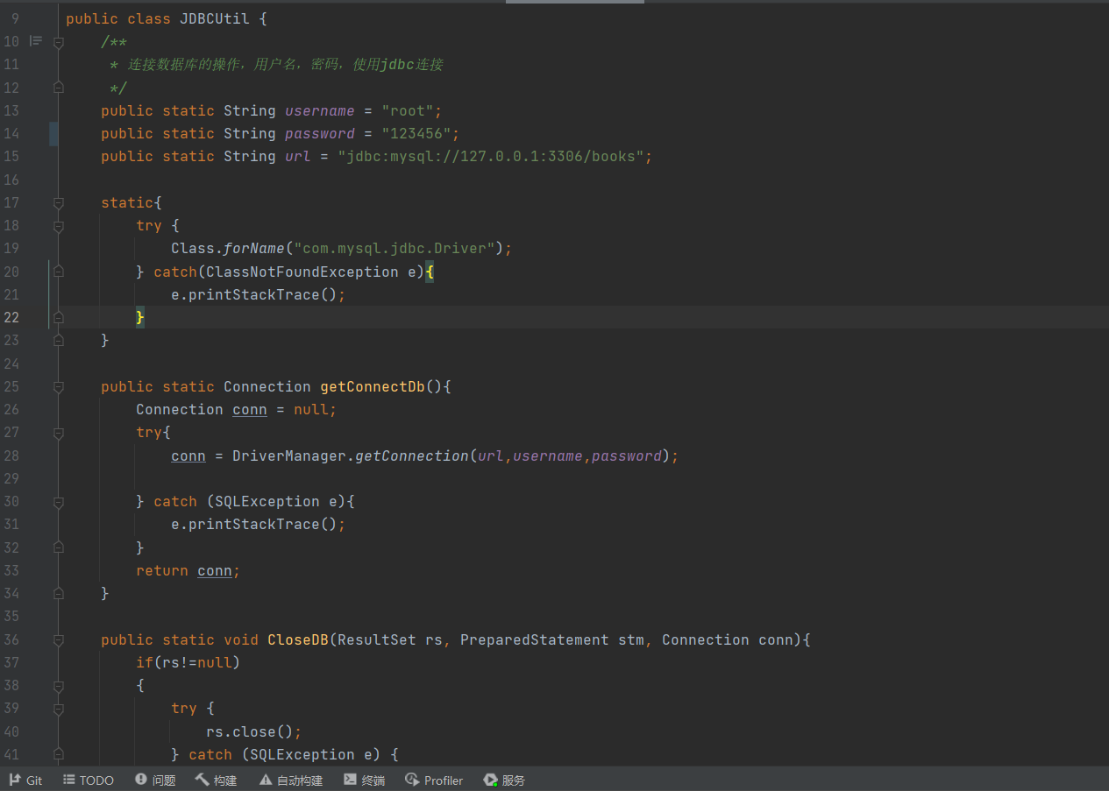Click the green change marker beside line 21
Screen dimensions: 1109x791
point(50,295)
